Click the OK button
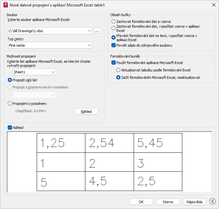The width and height of the screenshot is (219, 209). tap(141, 202)
